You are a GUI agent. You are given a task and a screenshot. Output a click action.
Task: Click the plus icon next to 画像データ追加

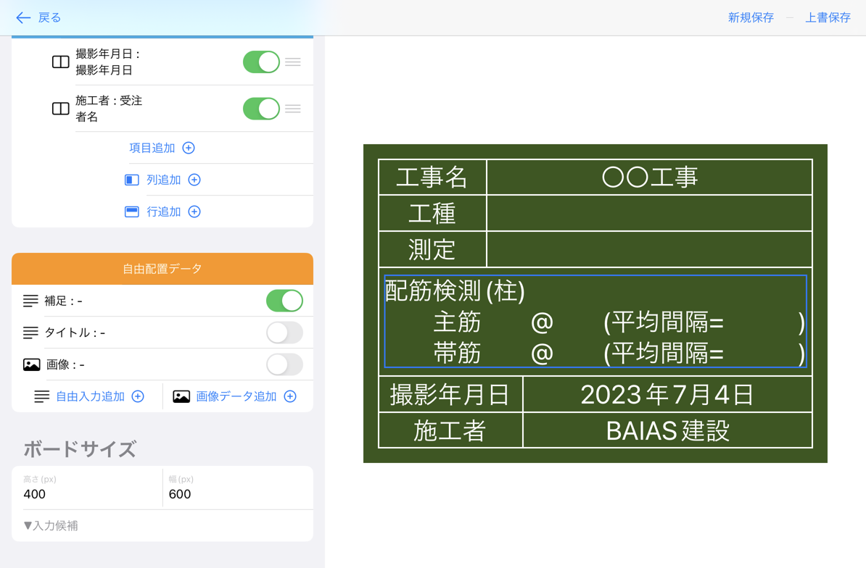coord(290,396)
